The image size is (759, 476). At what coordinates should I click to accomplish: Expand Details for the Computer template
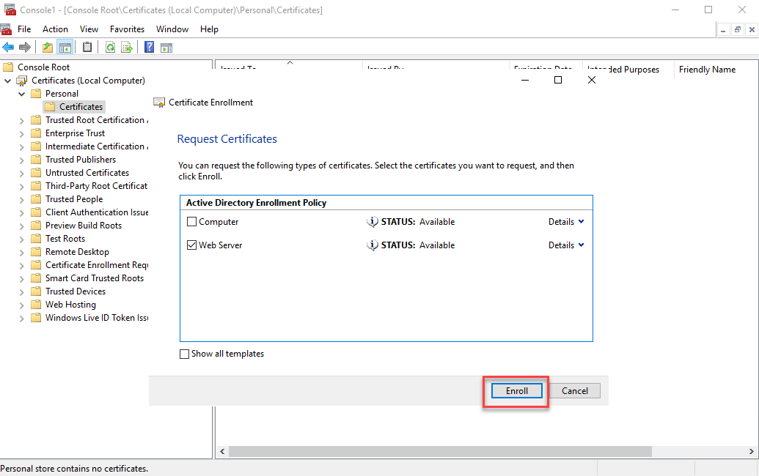566,222
